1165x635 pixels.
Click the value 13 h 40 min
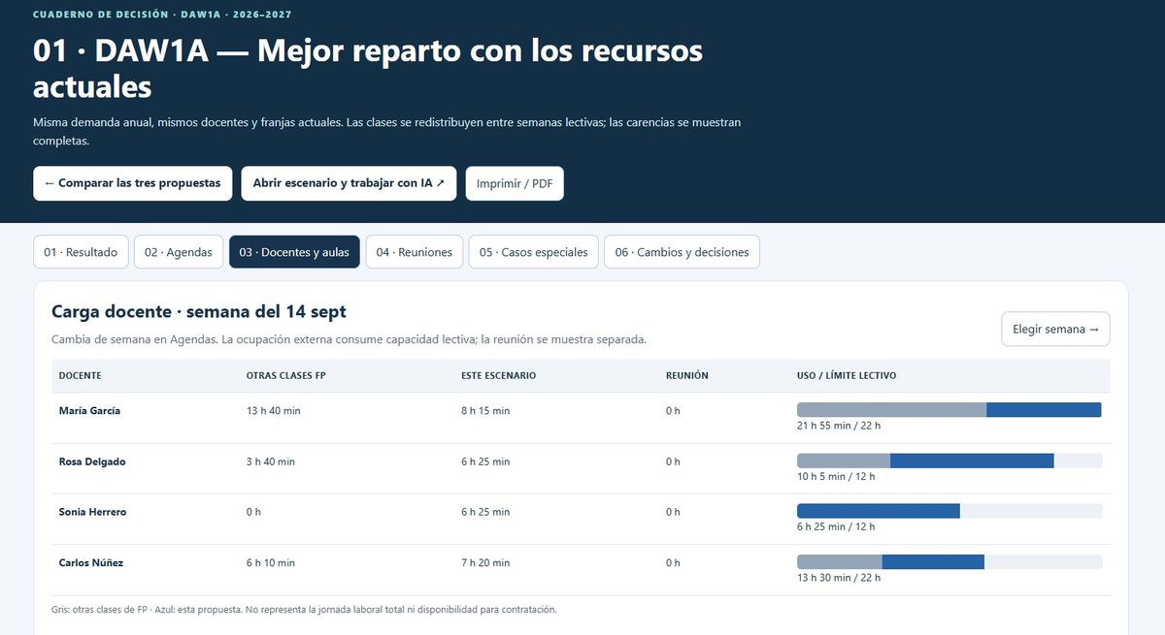[x=274, y=411]
